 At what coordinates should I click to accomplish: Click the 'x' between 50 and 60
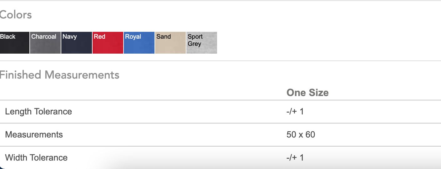[x=301, y=135]
